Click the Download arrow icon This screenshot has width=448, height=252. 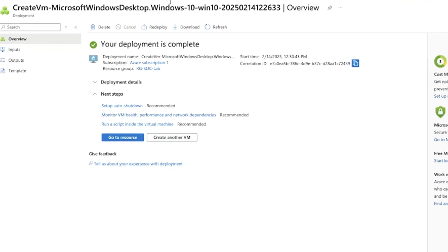tap(175, 27)
